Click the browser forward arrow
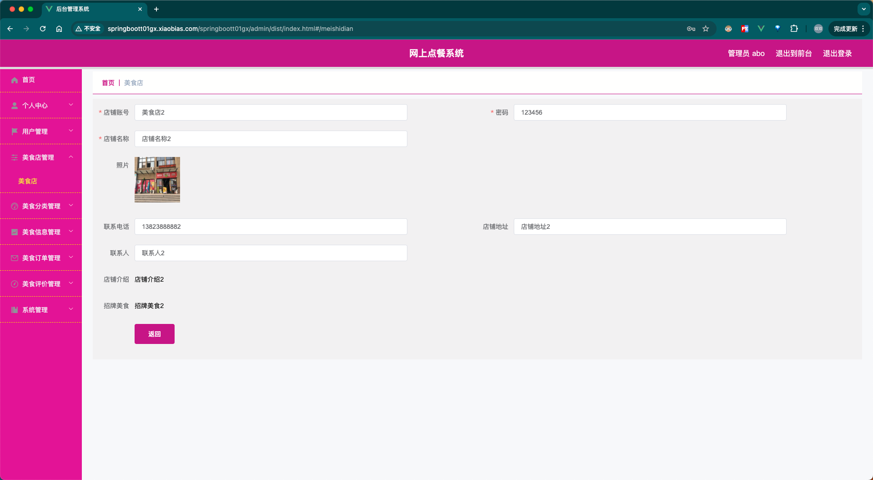Image resolution: width=873 pixels, height=480 pixels. (x=26, y=29)
